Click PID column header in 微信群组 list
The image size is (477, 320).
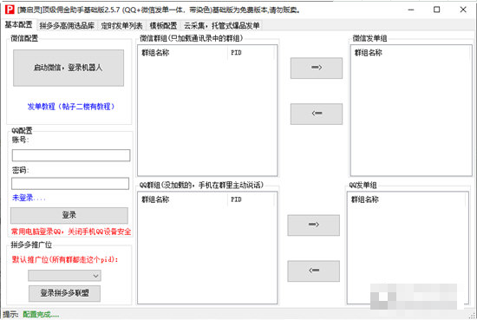pyautogui.click(x=251, y=53)
